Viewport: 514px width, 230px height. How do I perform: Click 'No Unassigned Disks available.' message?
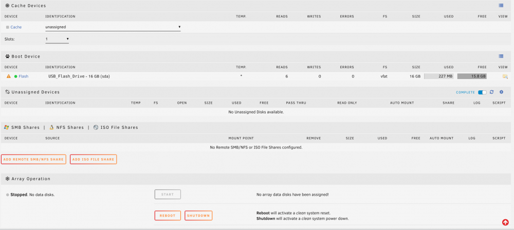coord(256,112)
